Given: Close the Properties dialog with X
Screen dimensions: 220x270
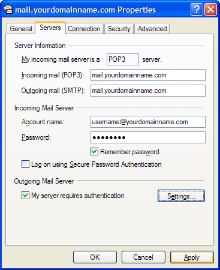Looking at the screenshot, I should (210, 10).
